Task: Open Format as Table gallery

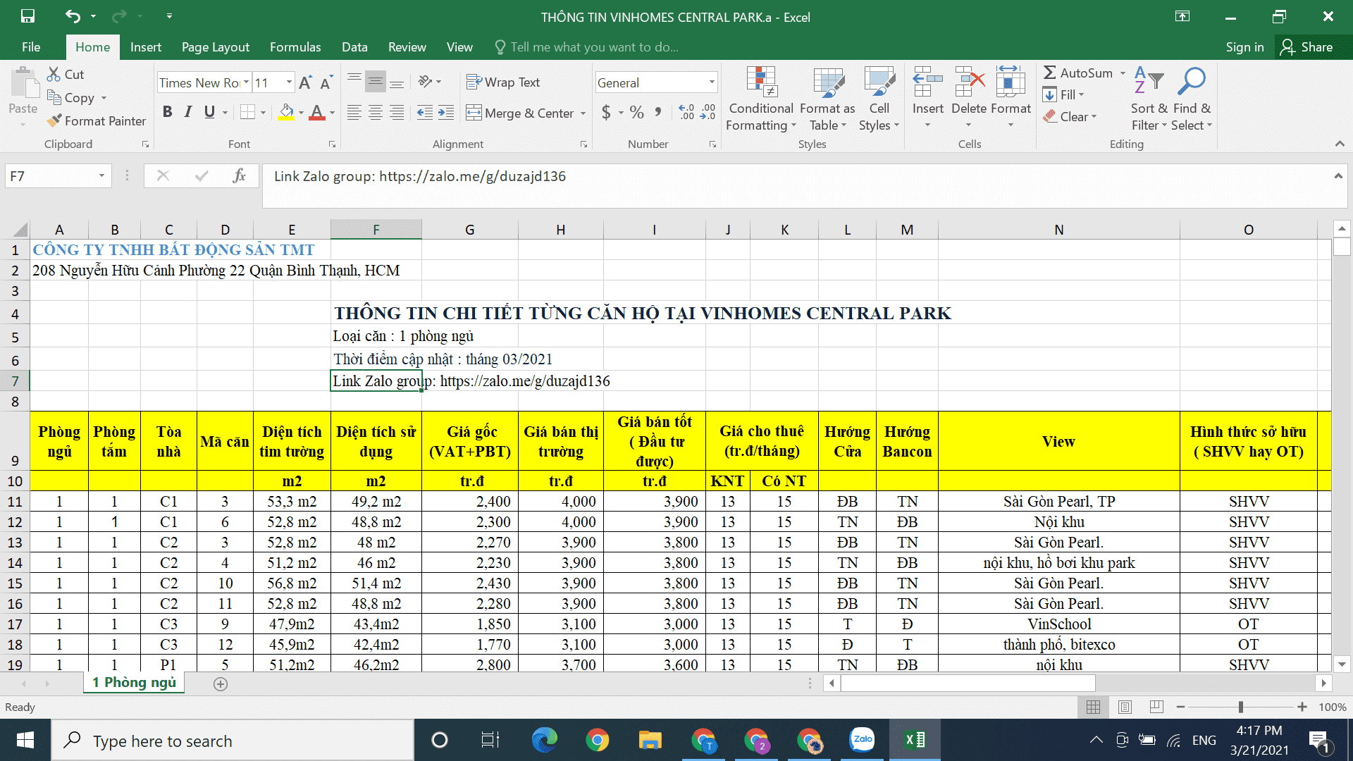Action: 828,99
